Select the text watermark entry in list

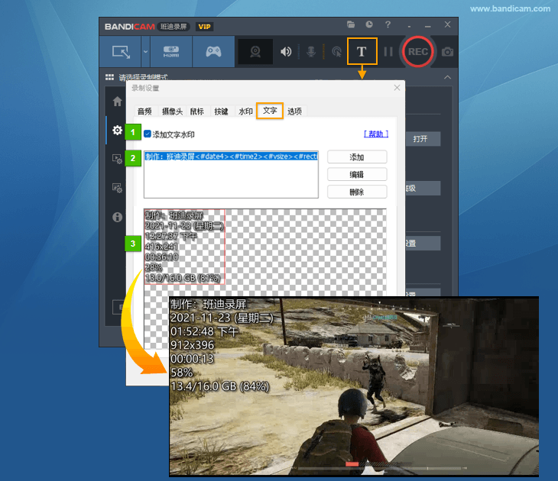coord(231,156)
